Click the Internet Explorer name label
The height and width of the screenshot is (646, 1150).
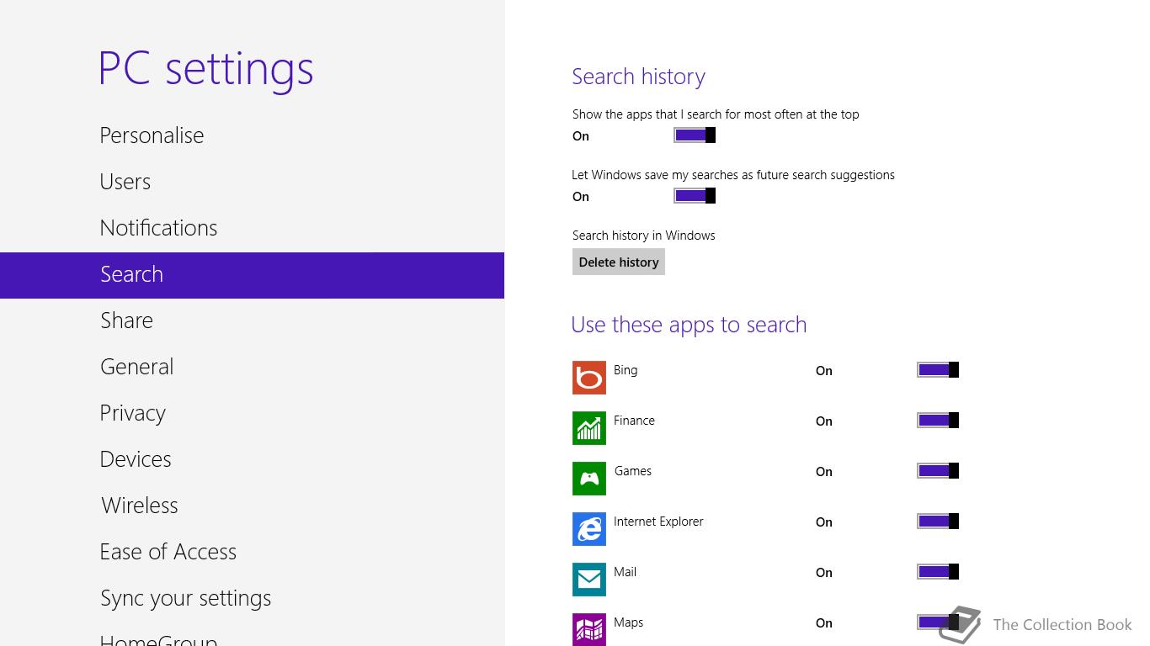pyautogui.click(x=658, y=522)
